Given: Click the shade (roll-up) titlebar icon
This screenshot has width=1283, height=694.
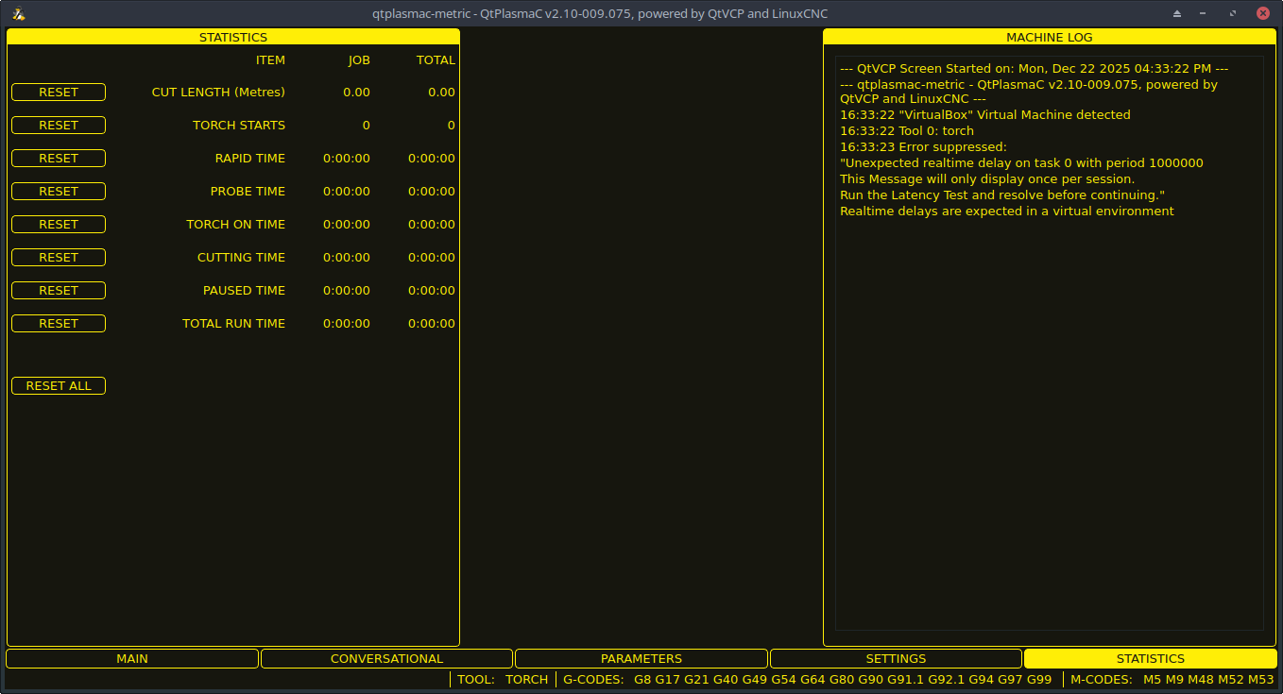Looking at the screenshot, I should coord(1176,13).
